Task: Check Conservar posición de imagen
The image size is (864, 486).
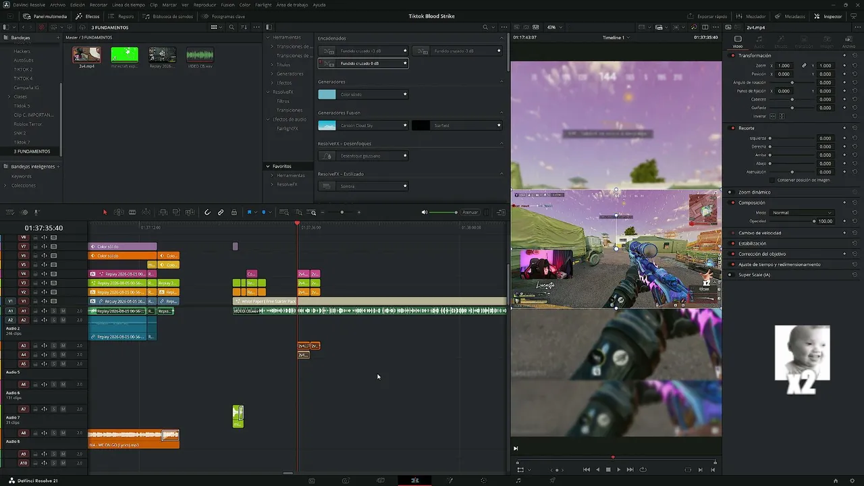Action: pyautogui.click(x=774, y=180)
